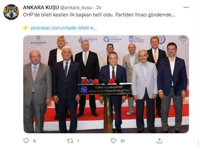Click the reply count 6

point(34,141)
